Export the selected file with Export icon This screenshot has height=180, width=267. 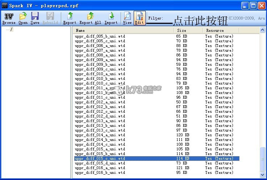pyautogui.click(x=70, y=18)
